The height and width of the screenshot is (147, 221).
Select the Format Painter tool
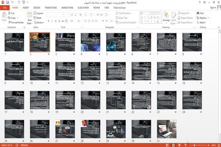(16, 22)
